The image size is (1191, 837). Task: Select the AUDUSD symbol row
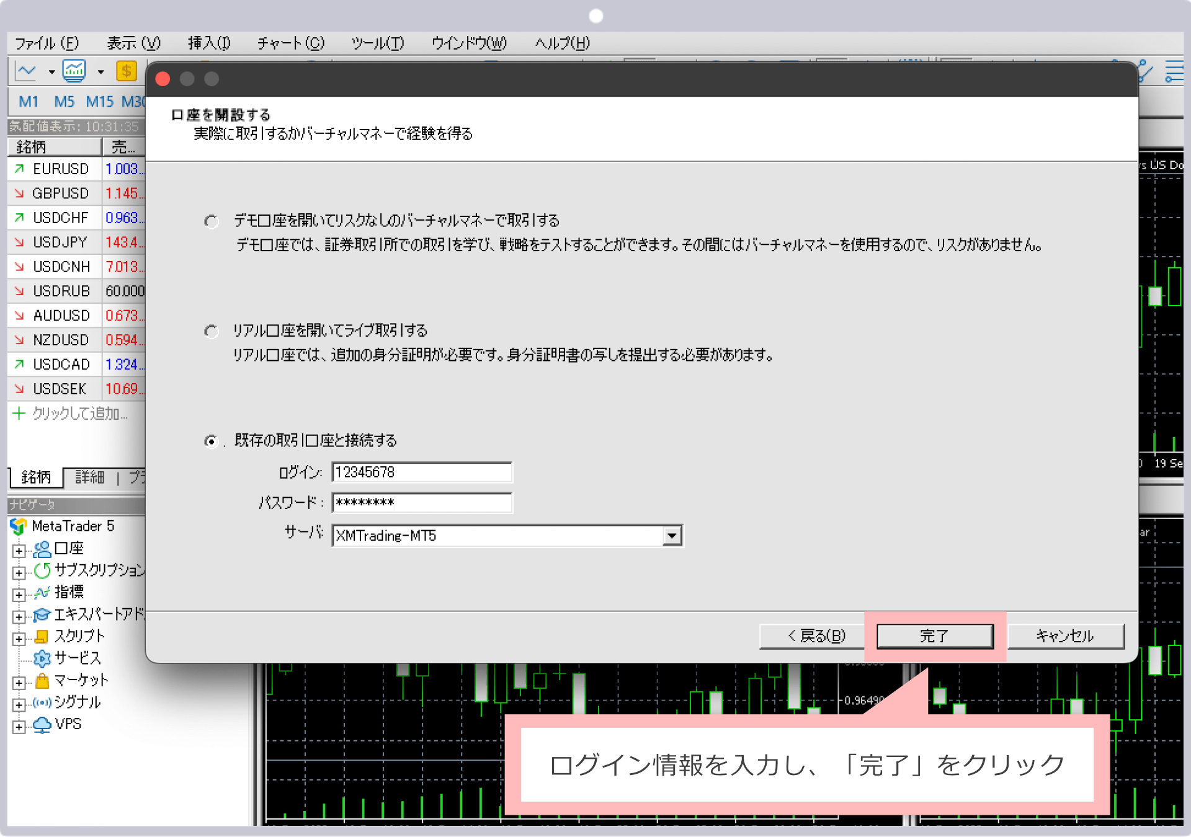click(76, 316)
